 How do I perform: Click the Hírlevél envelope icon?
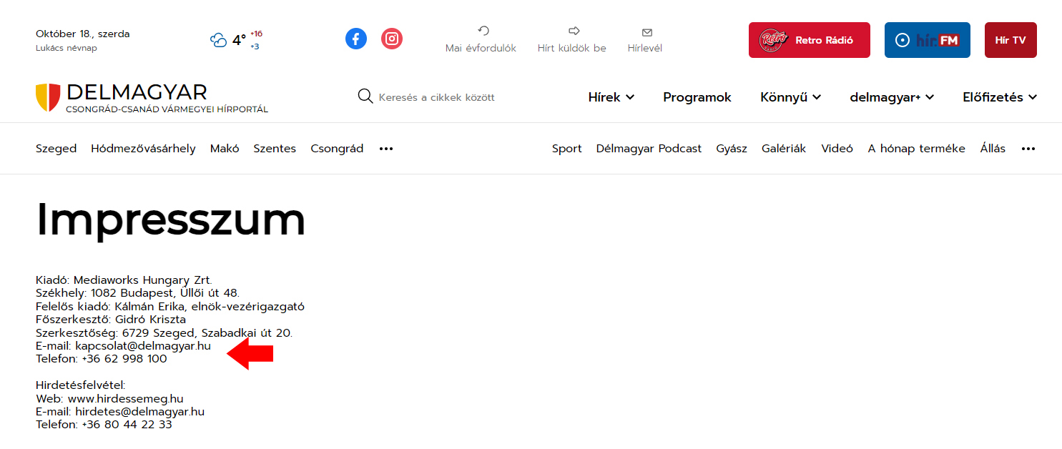[647, 32]
